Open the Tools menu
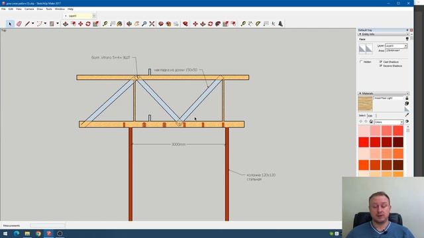 (49, 9)
